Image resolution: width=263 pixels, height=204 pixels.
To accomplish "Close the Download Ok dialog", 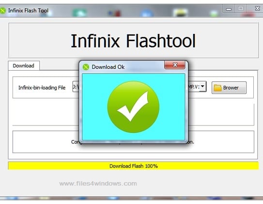I will pos(175,65).
